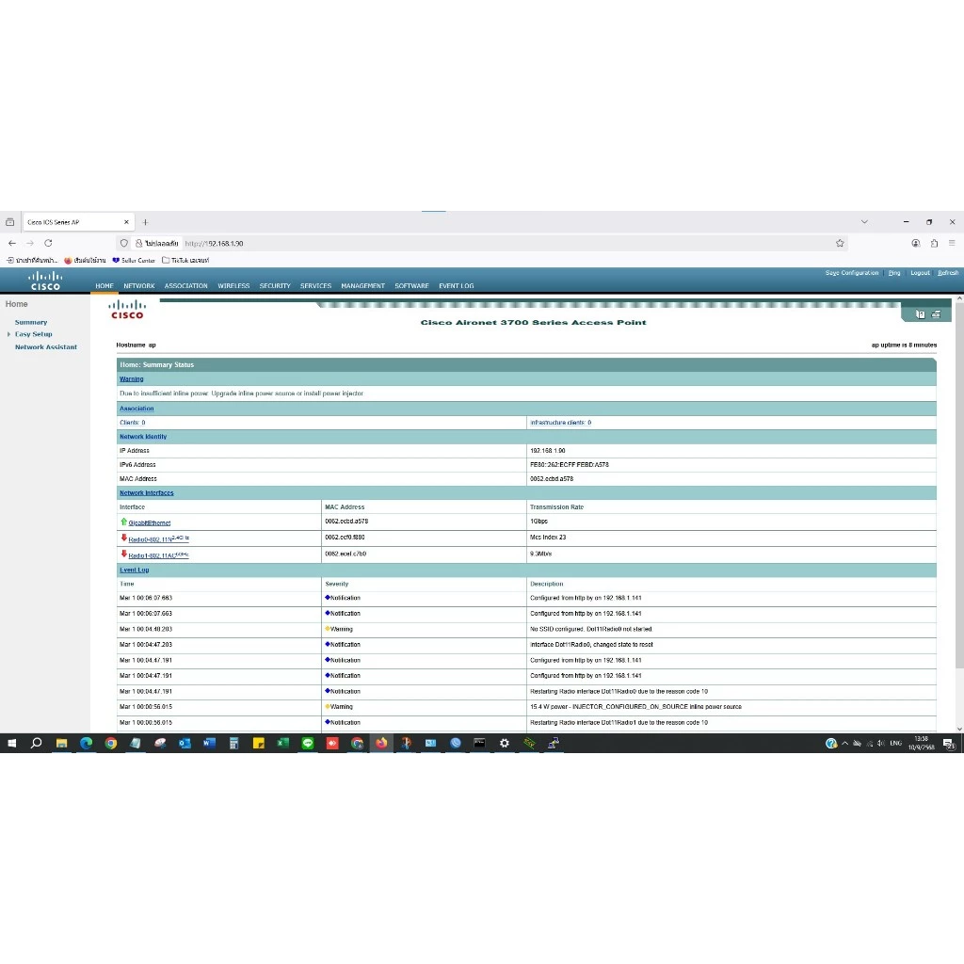
Task: Open a new browser tab
Action: click(145, 222)
